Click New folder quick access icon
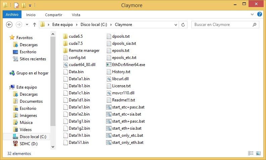Viewport: 266px width, 160px height. (24, 5)
